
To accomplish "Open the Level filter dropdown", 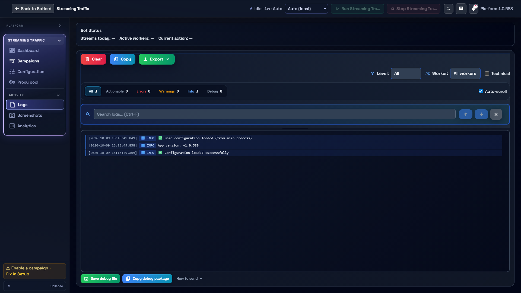I will coord(406,74).
